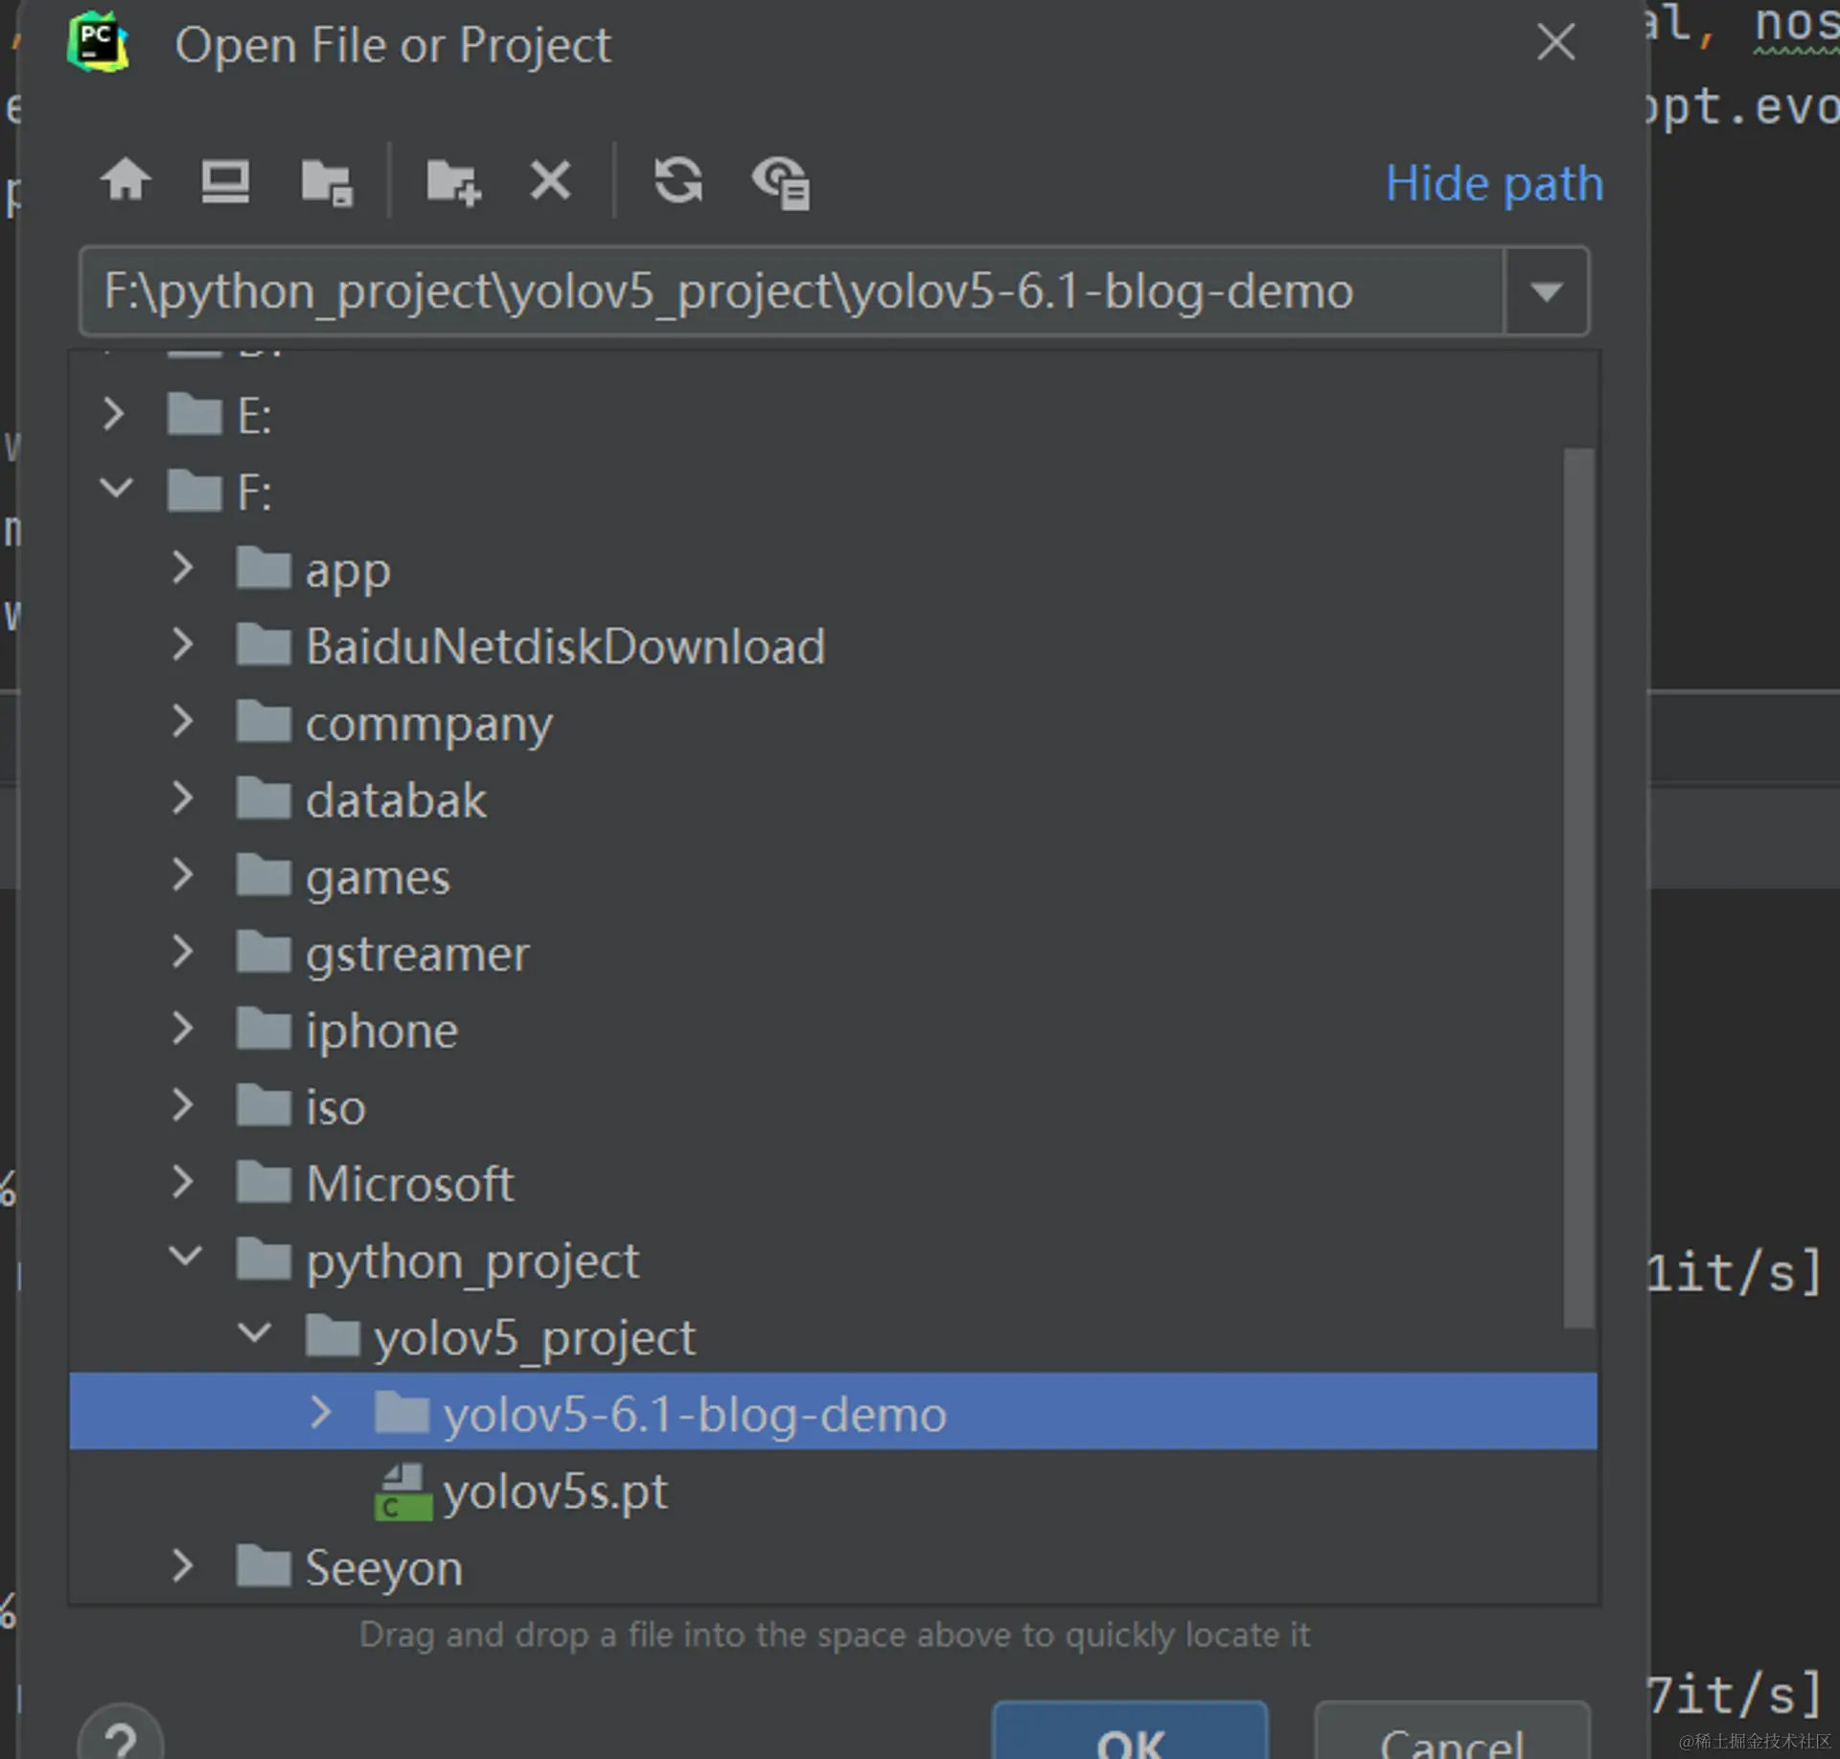1840x1759 pixels.
Task: Expand the yolov5-6.1-blog-demo folder
Action: point(321,1413)
